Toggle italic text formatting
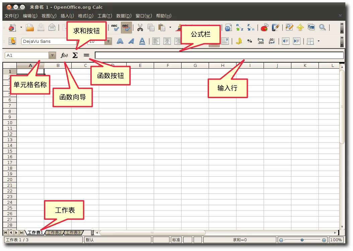The height and width of the screenshot is (251, 353). pos(131,41)
